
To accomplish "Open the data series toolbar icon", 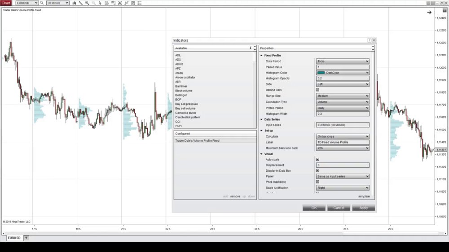I will pos(106,3).
